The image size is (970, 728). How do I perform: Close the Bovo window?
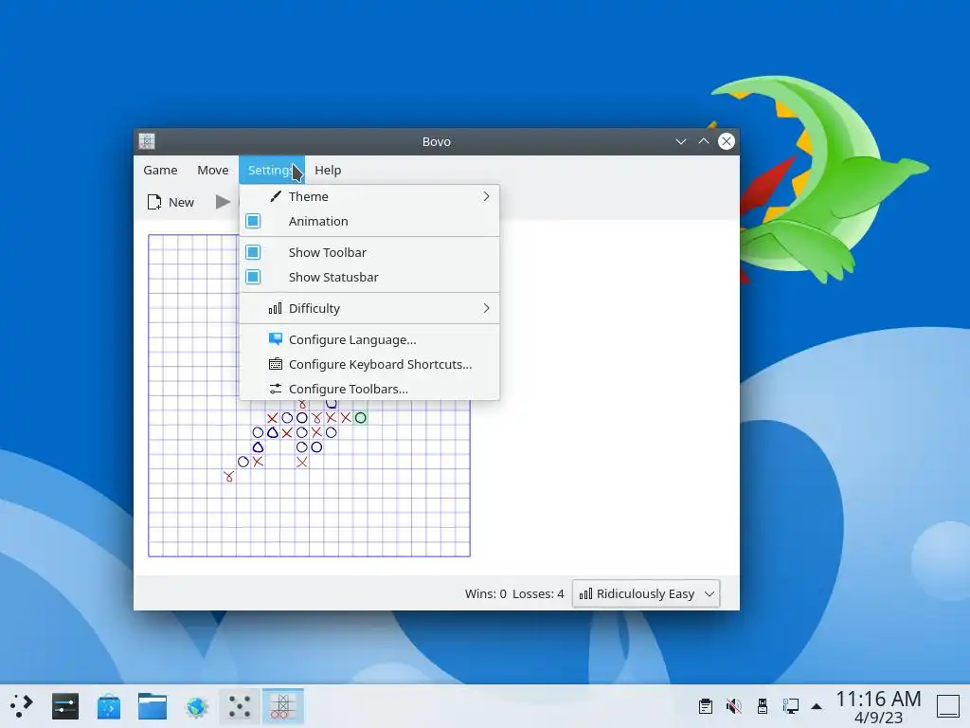[727, 141]
